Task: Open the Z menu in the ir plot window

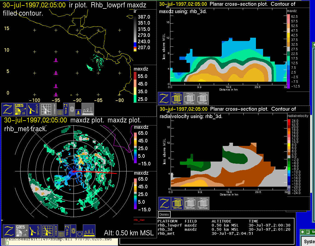Action: [8, 109]
